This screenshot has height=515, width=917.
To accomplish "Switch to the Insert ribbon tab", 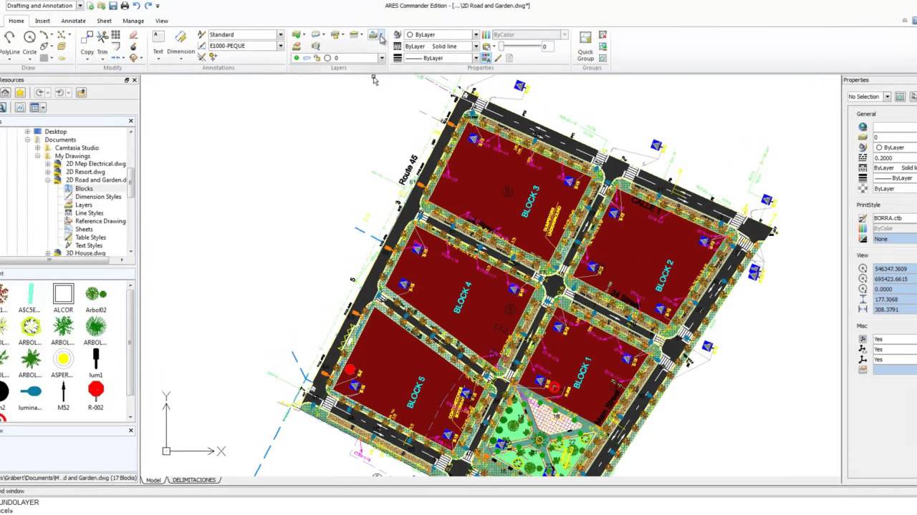I will [x=42, y=21].
